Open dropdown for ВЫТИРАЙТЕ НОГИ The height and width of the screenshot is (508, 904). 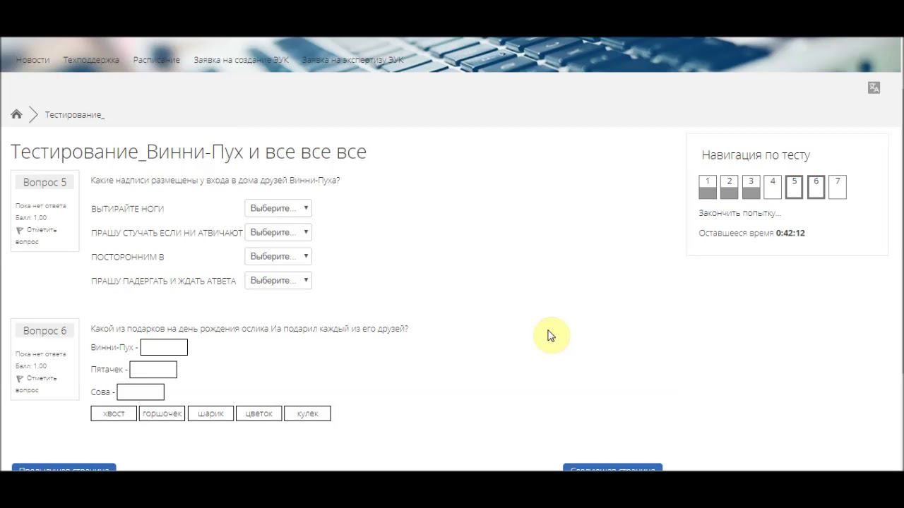click(278, 208)
